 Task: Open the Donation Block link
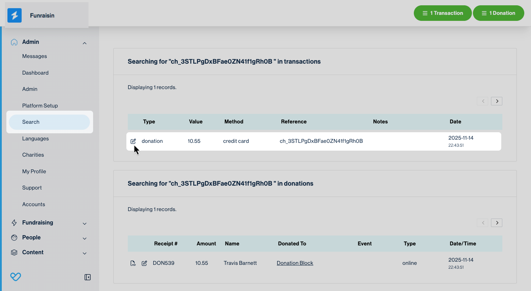(x=295, y=263)
